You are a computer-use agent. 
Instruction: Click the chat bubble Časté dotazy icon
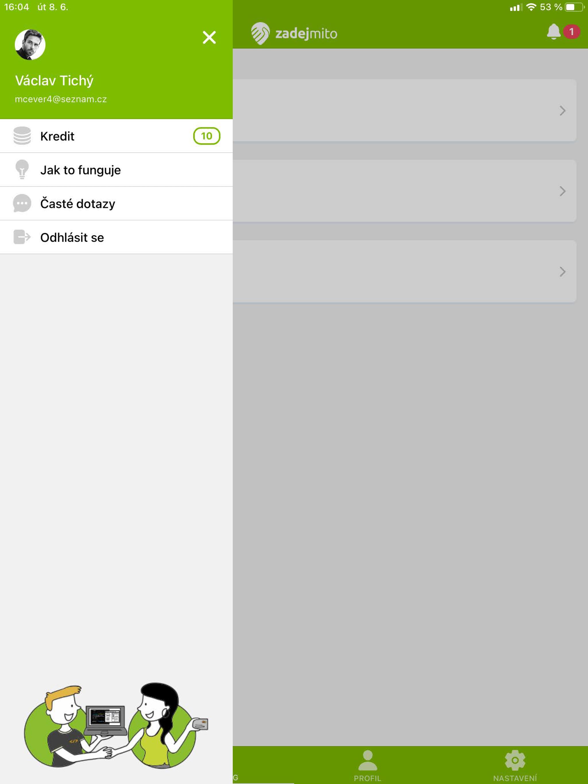click(x=22, y=203)
